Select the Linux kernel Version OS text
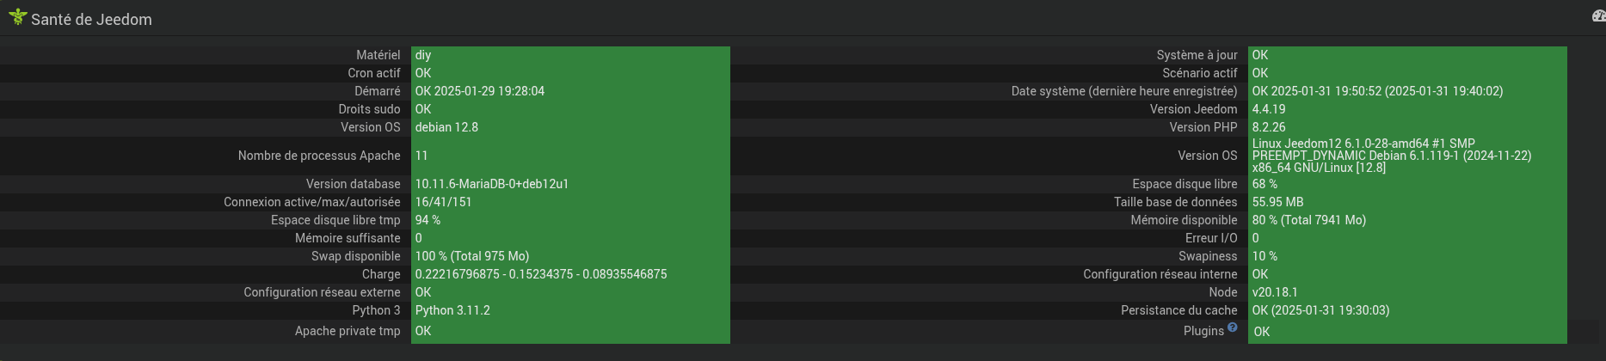The image size is (1606, 361). point(1391,156)
